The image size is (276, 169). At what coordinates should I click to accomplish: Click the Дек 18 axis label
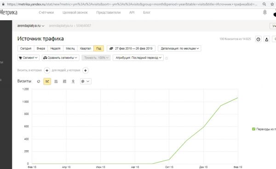pos(203,167)
